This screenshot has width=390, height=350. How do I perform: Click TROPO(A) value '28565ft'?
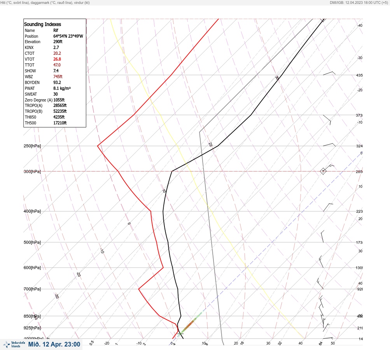(60, 105)
